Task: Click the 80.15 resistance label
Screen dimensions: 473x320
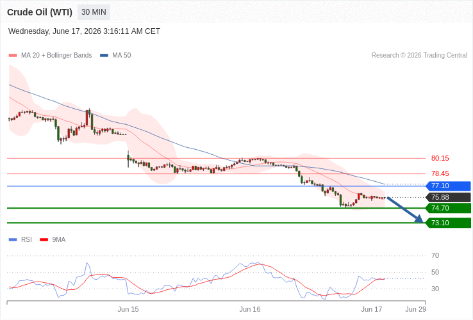Action: (440, 159)
